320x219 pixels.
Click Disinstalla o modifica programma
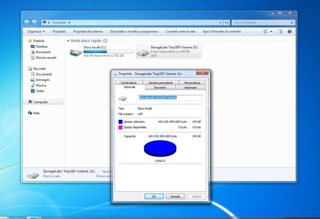134,31
